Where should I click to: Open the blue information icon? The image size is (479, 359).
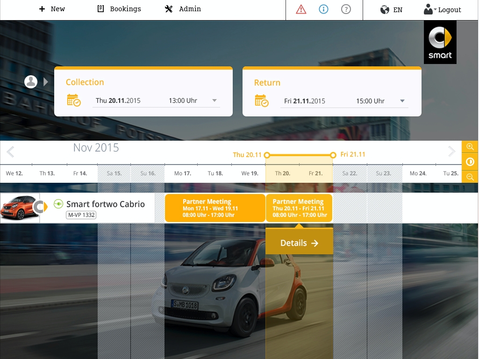(323, 9)
